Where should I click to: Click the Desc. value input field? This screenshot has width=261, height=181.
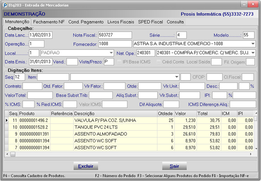228,86
